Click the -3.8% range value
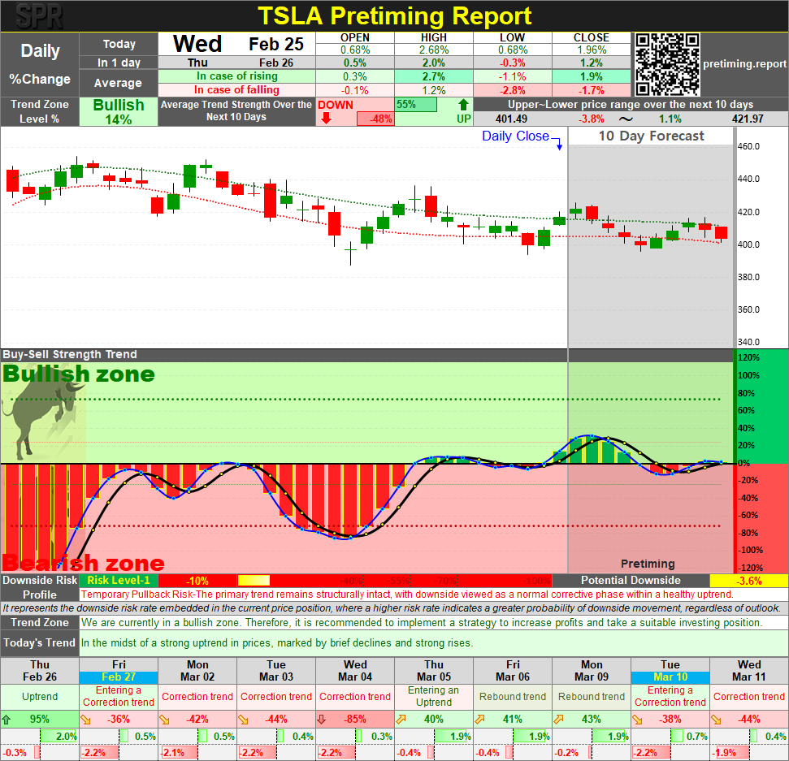 click(x=591, y=119)
